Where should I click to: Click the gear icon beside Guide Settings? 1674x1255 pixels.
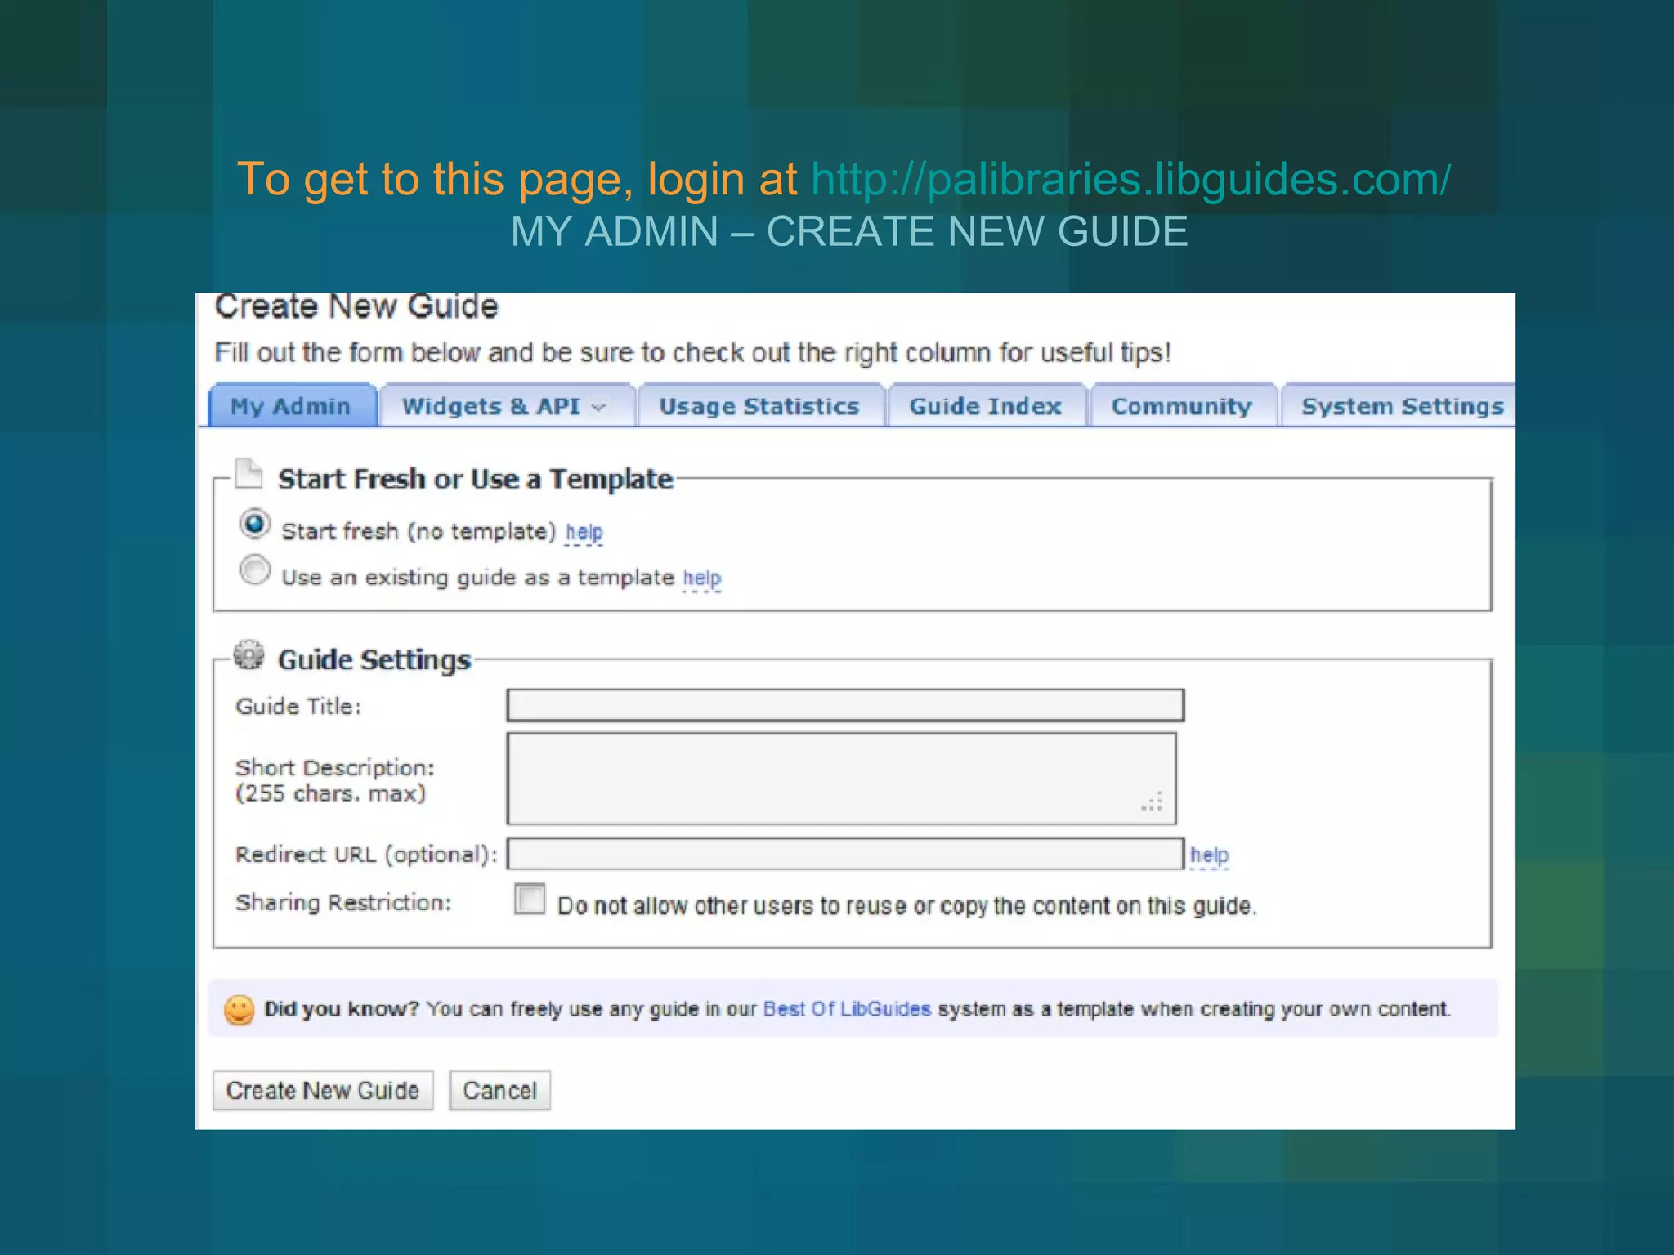click(x=248, y=655)
